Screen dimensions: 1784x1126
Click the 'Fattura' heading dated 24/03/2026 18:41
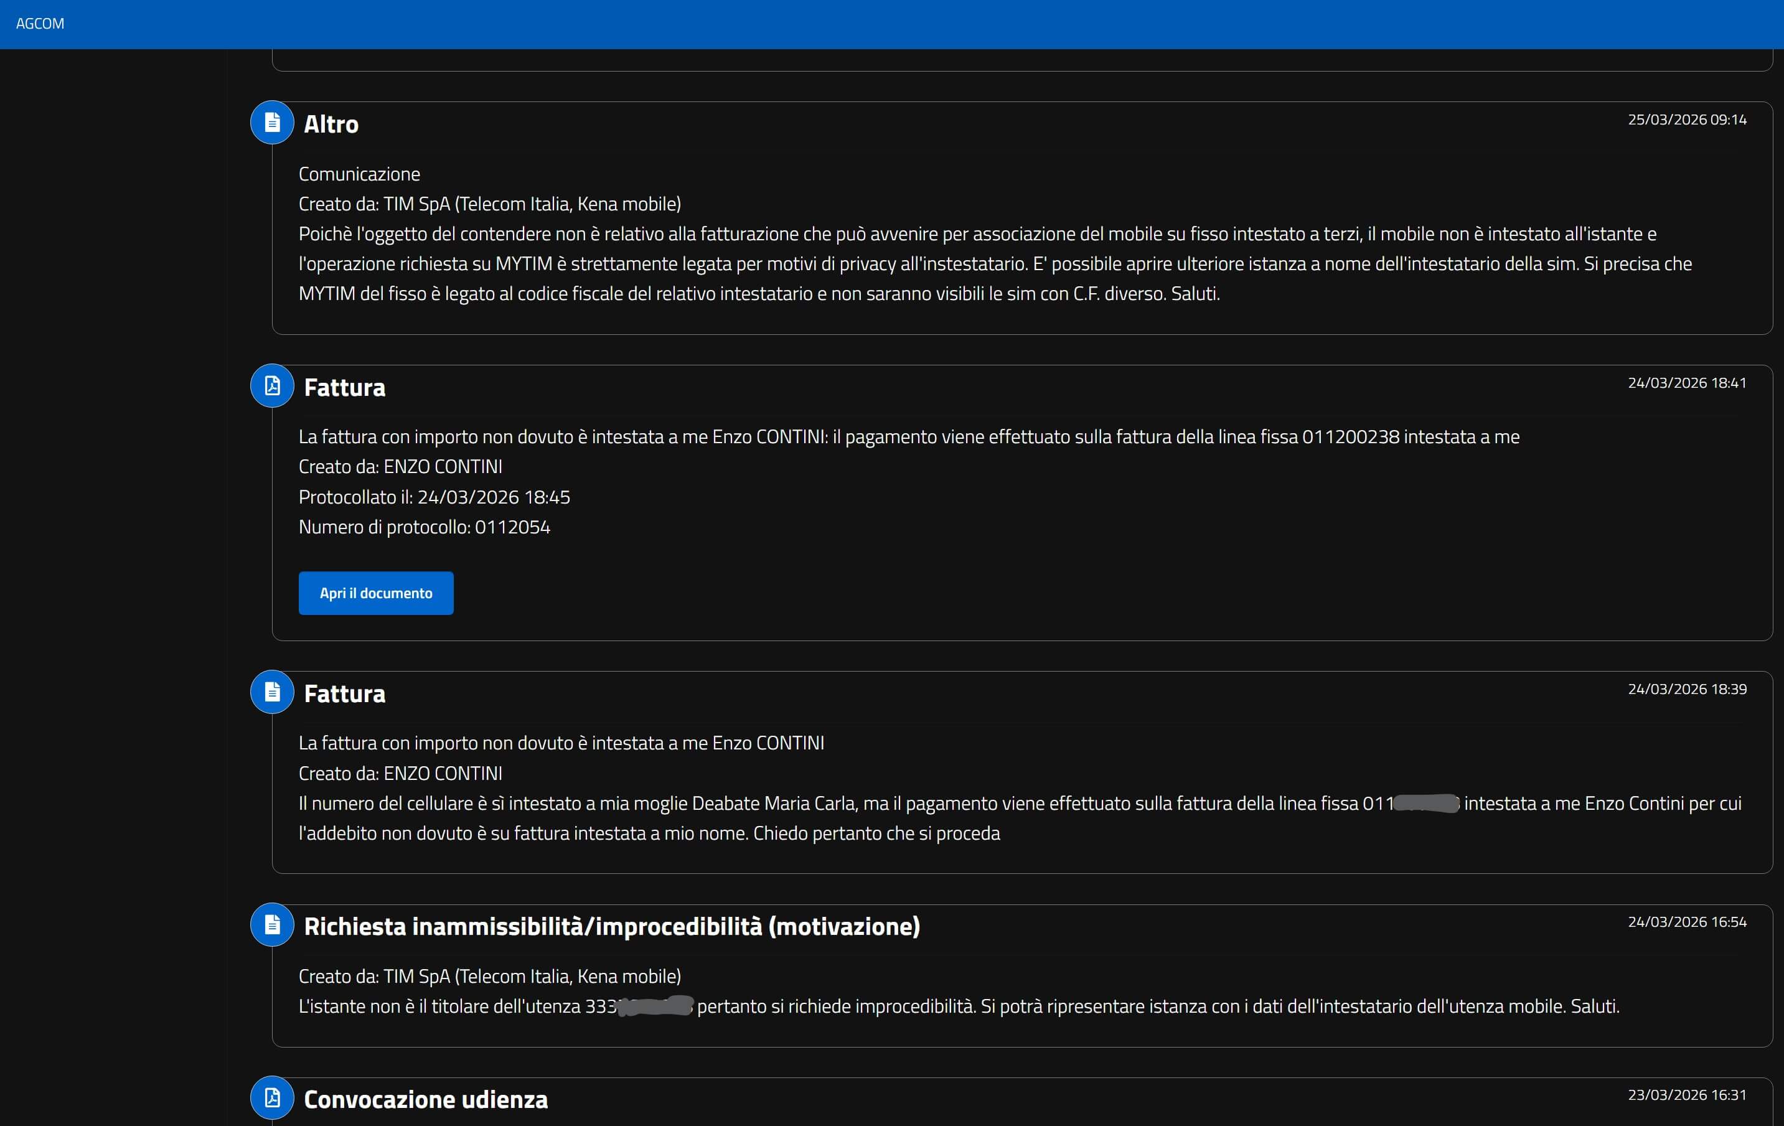click(344, 387)
